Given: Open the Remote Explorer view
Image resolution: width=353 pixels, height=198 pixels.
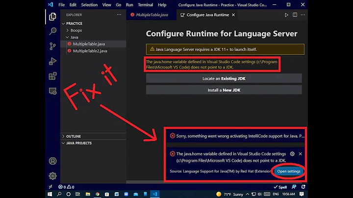Looking at the screenshot, I should (52, 91).
